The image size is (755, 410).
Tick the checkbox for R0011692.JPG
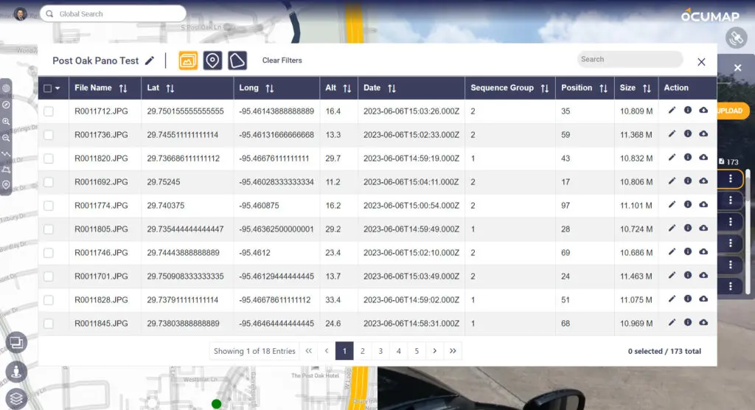pos(49,182)
